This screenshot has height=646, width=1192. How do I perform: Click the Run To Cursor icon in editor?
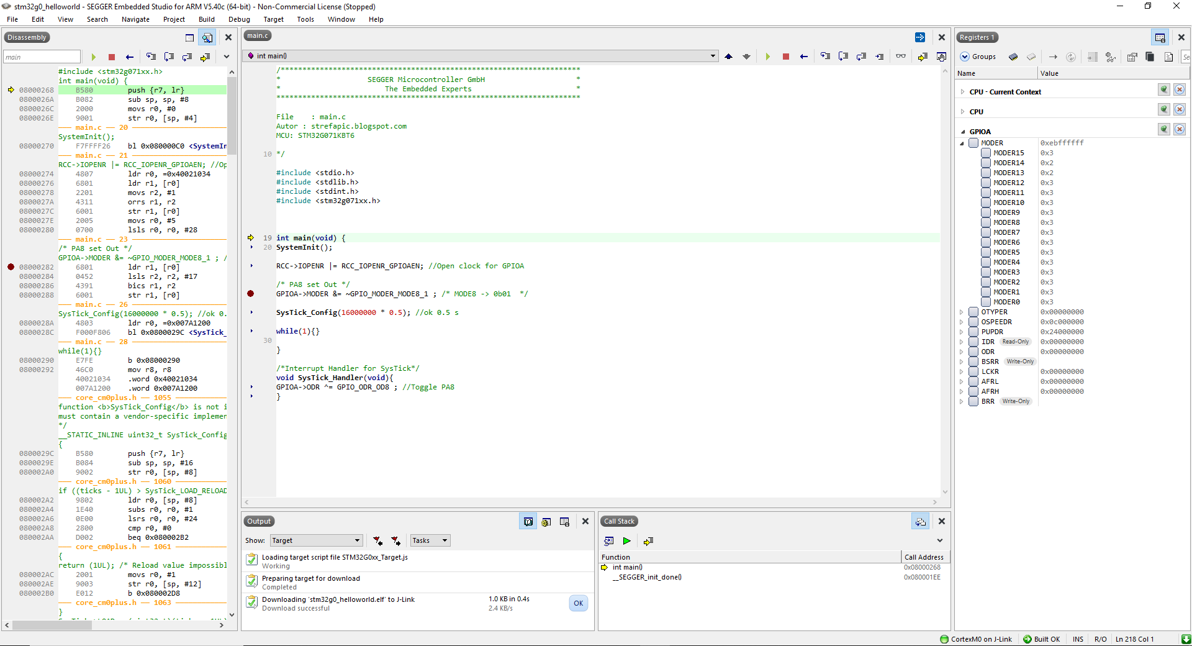(880, 57)
